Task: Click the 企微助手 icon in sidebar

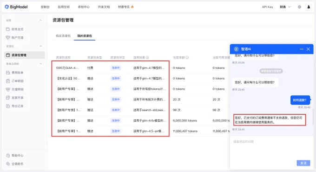Action: point(8,164)
